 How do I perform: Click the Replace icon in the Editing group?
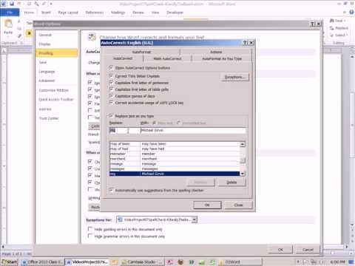pyautogui.click(x=332, y=28)
